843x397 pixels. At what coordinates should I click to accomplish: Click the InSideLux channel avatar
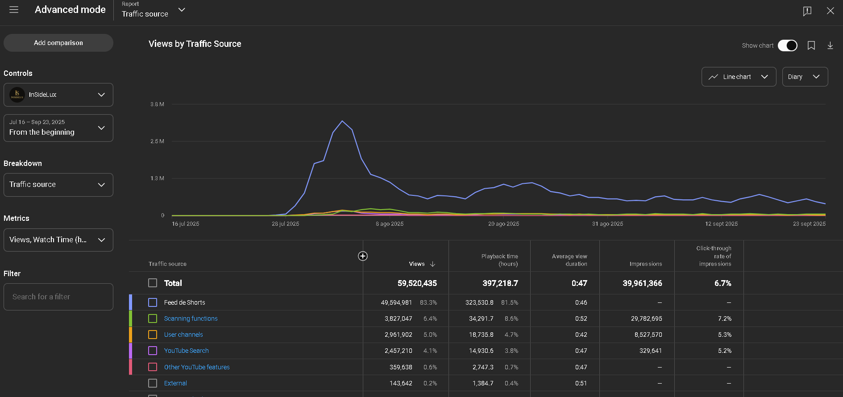click(17, 95)
